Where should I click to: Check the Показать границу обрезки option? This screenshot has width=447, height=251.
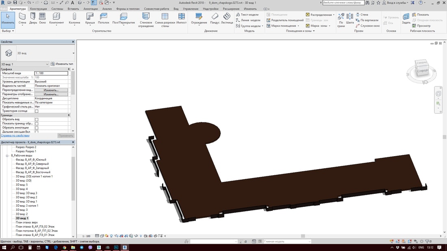click(37, 124)
